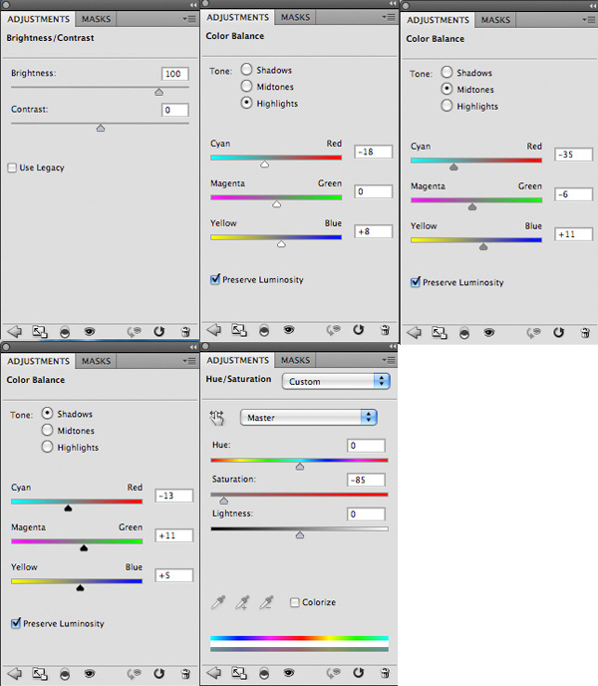Screen dimensions: 598x686
Task: Select Highlights radio in Shadows Color Balance panel
Action: tap(47, 447)
